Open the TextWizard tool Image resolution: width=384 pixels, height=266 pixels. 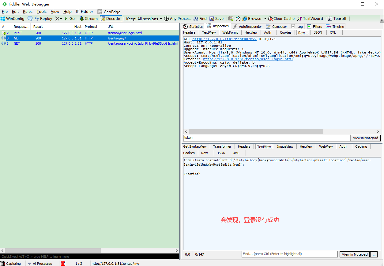(310, 19)
